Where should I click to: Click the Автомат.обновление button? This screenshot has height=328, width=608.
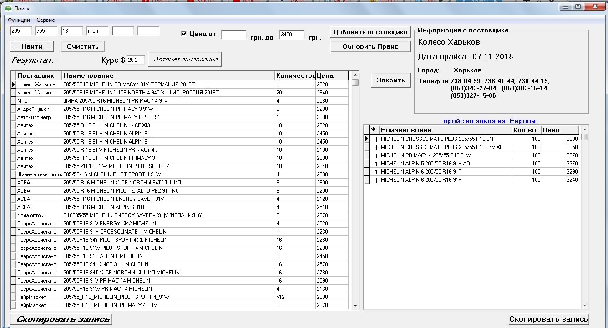[185, 60]
